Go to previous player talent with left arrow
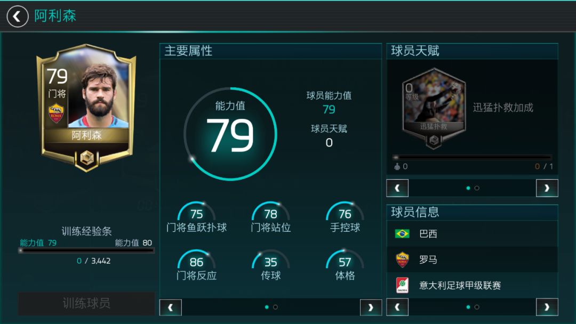 pos(397,188)
